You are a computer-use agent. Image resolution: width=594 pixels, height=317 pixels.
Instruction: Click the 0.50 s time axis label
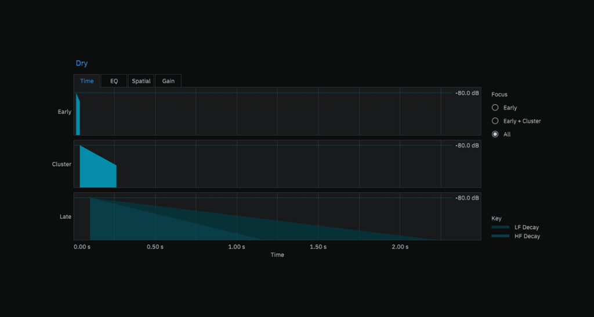point(155,247)
